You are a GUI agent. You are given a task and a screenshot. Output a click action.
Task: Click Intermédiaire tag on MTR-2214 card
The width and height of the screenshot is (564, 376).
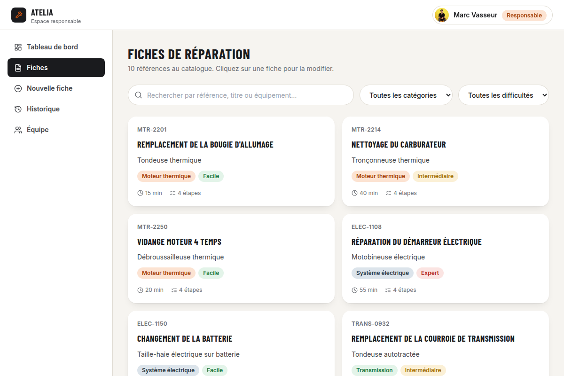pyautogui.click(x=435, y=176)
